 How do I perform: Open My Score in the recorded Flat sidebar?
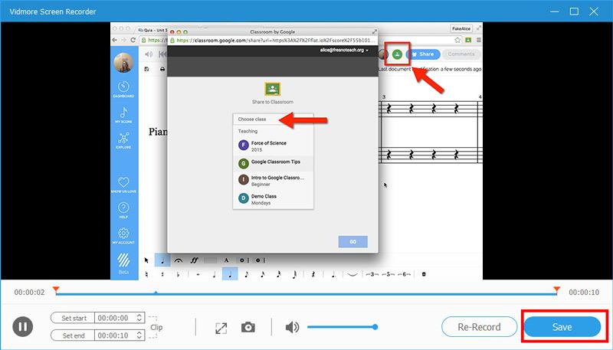coord(123,115)
